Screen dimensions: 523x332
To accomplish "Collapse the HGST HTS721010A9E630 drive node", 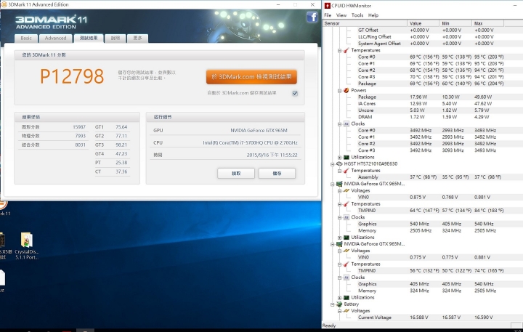I will [333, 164].
